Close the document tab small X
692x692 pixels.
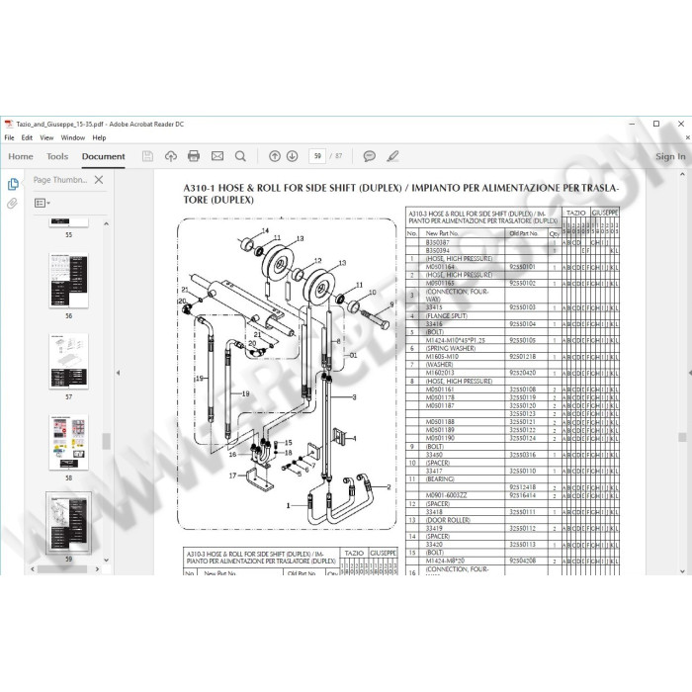click(688, 137)
